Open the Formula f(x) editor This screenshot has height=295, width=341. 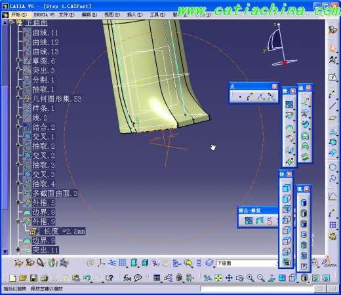[127, 278]
